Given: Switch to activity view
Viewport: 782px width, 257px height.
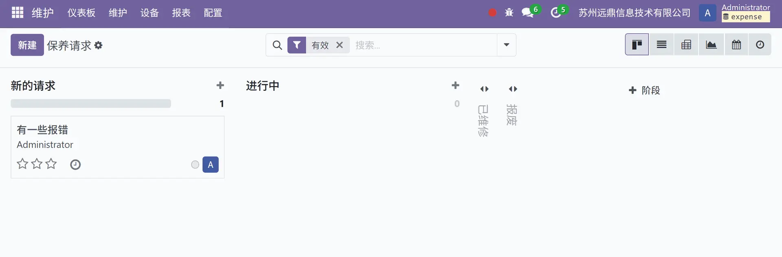Looking at the screenshot, I should coord(760,44).
